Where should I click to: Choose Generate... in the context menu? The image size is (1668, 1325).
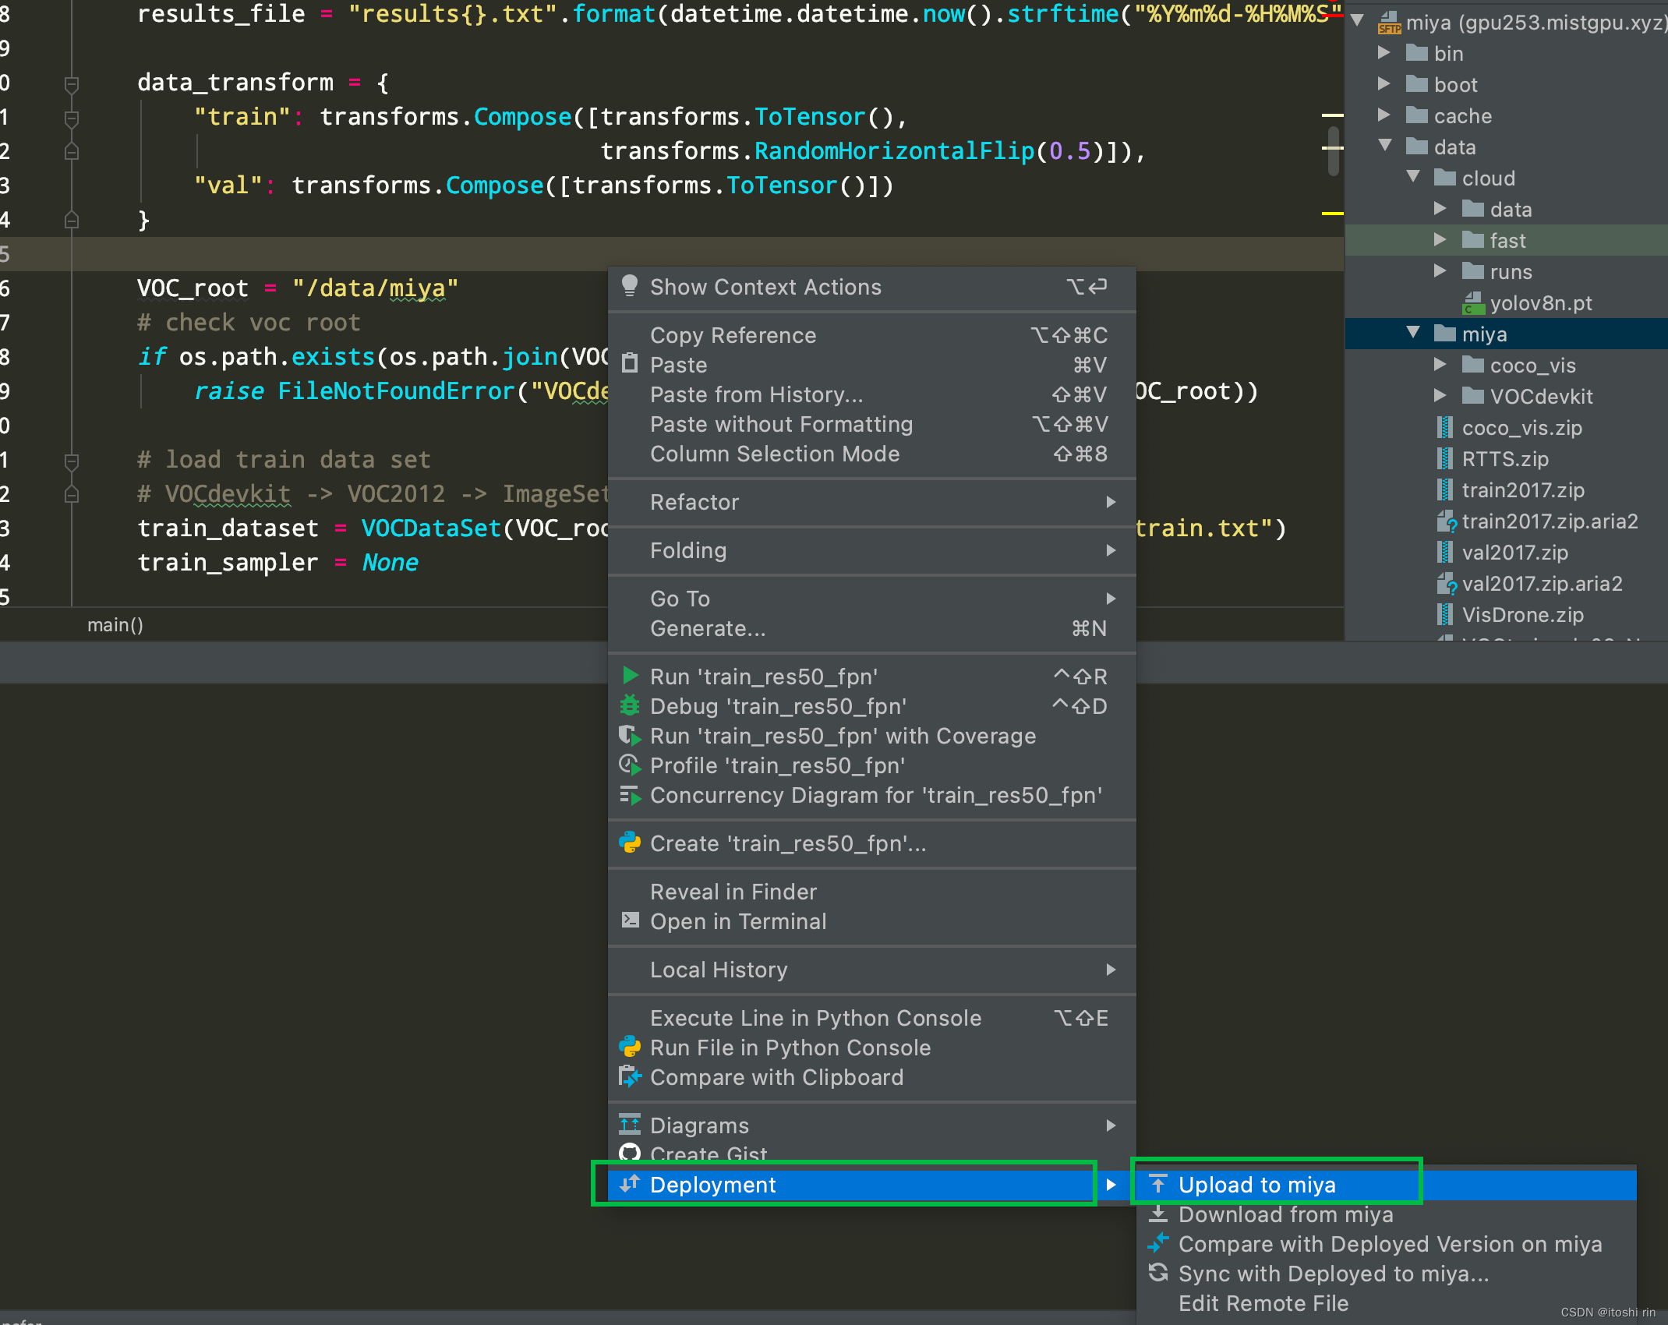(x=871, y=628)
